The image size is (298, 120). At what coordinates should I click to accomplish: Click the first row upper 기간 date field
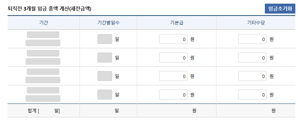43,35
